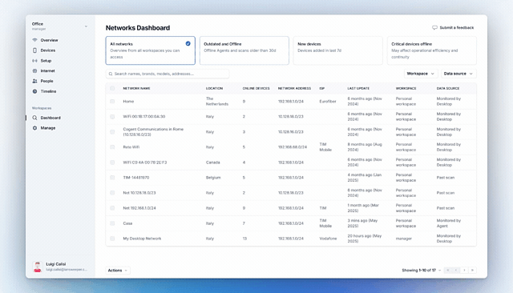The image size is (513, 293).
Task: Check the box for WiFi 00:18:17:00:0A:30
Action: click(112, 117)
